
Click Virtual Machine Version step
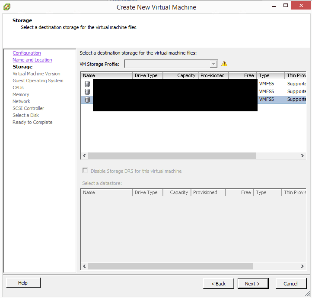pos(36,74)
